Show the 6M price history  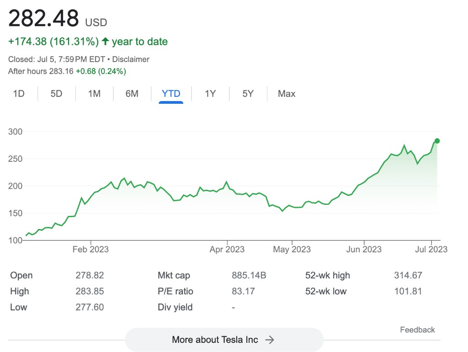coord(132,94)
